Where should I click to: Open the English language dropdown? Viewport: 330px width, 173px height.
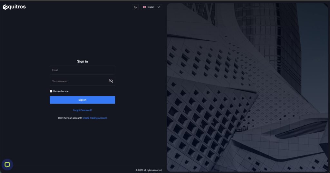[x=151, y=7]
